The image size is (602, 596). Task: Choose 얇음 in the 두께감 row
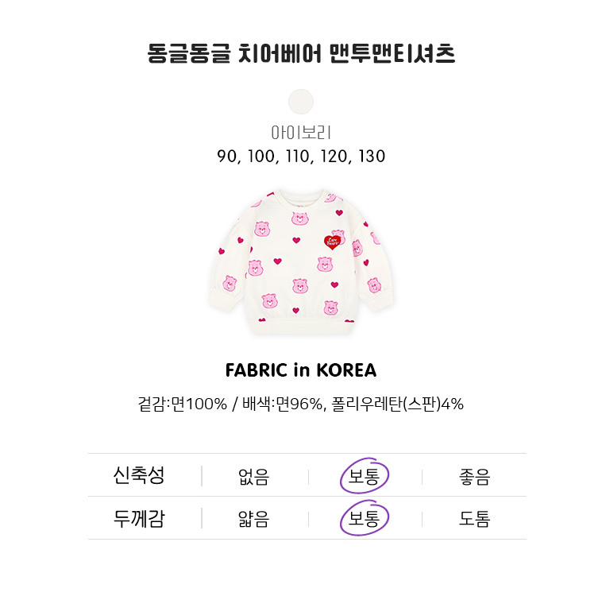point(253,520)
